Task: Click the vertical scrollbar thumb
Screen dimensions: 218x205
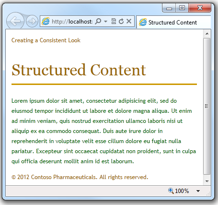Action: click(207, 106)
